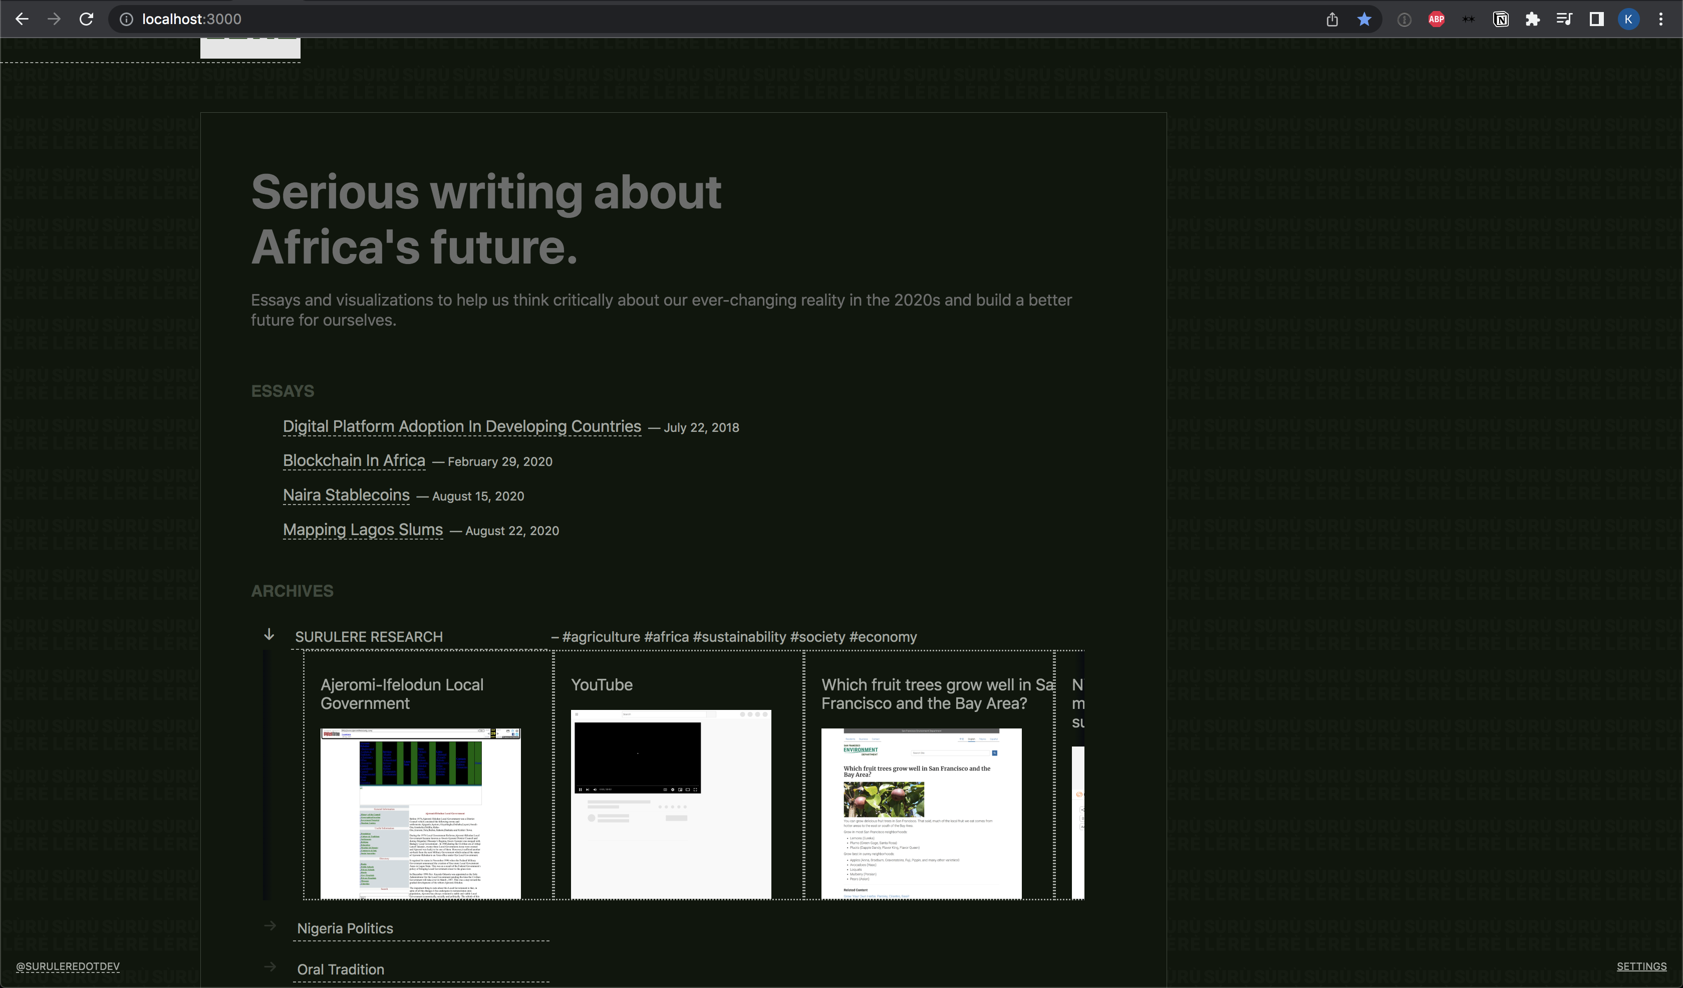
Task: Toggle Adblock Plus via the ABP icon
Action: tap(1437, 19)
